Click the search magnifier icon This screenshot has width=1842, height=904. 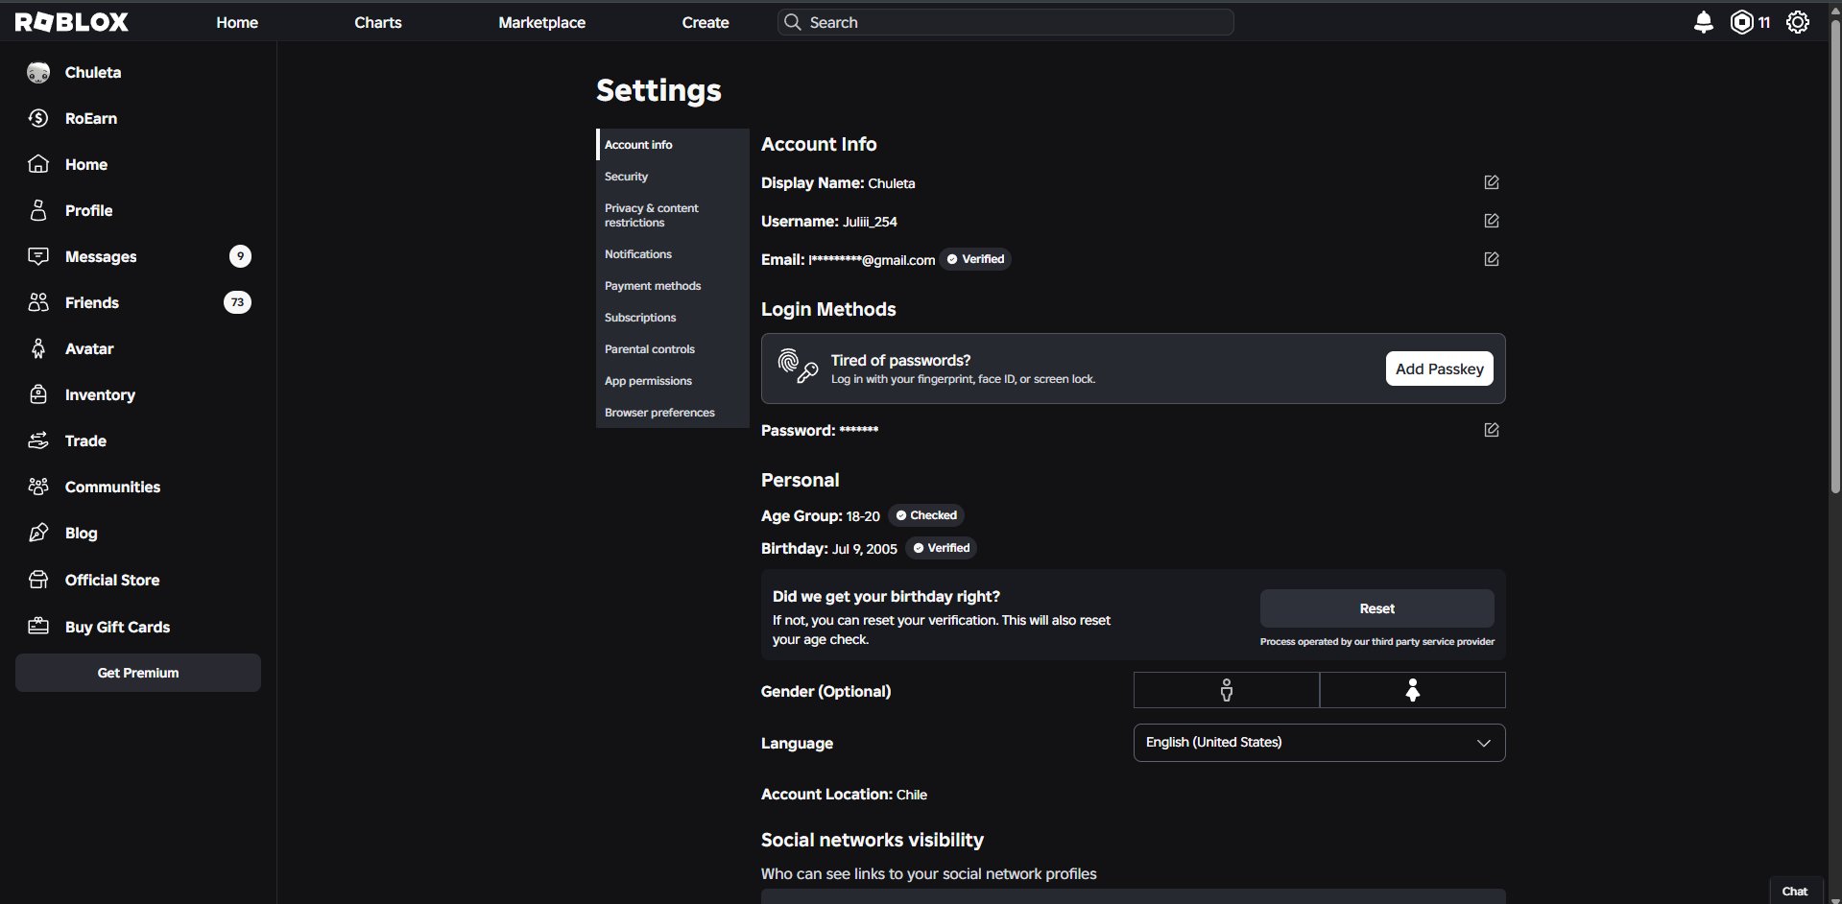point(792,22)
